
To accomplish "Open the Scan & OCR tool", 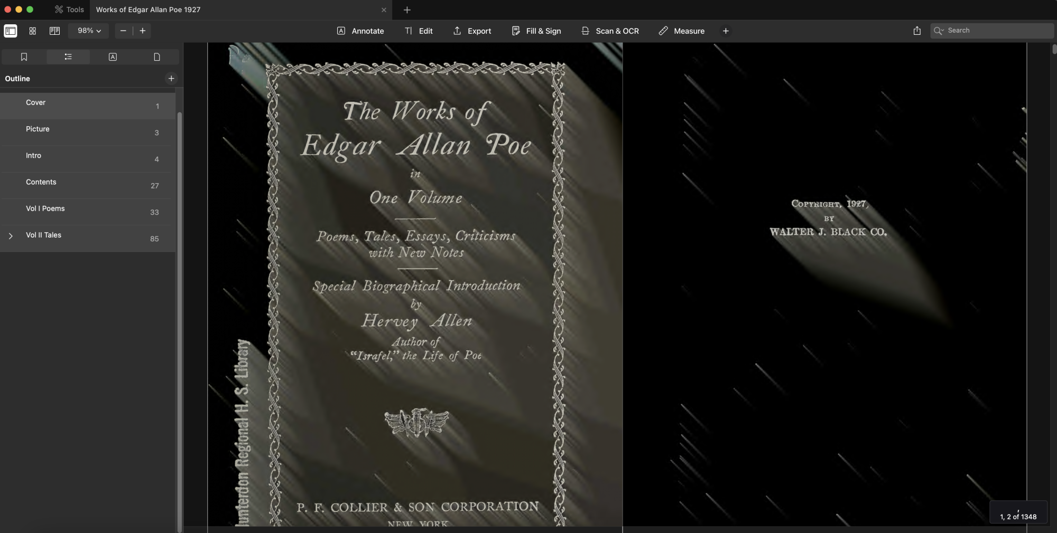I will click(610, 31).
